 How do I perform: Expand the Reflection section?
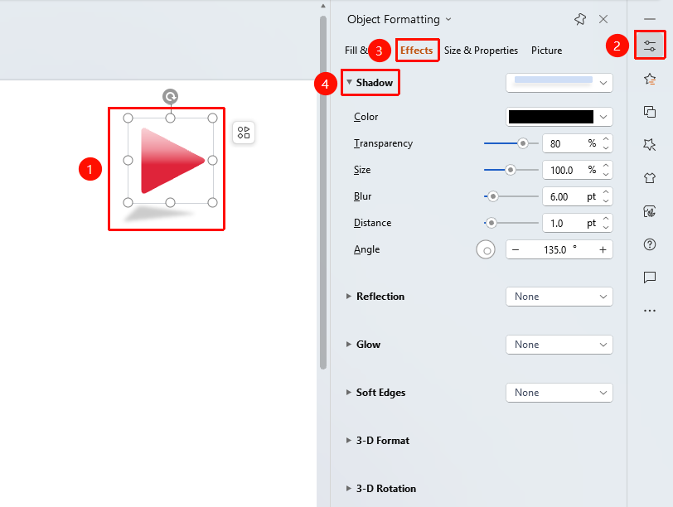[x=348, y=297]
